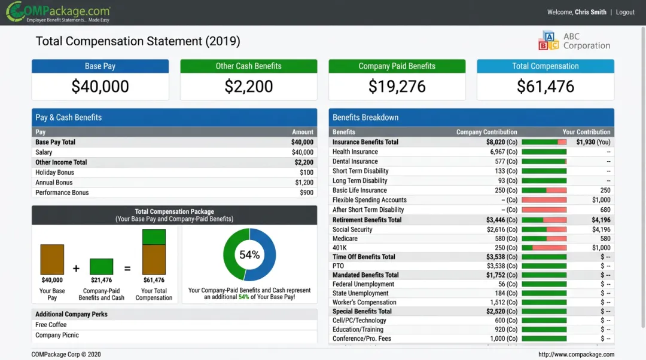Select the Total Compensation summary card
This screenshot has height=360, width=646.
(546, 80)
